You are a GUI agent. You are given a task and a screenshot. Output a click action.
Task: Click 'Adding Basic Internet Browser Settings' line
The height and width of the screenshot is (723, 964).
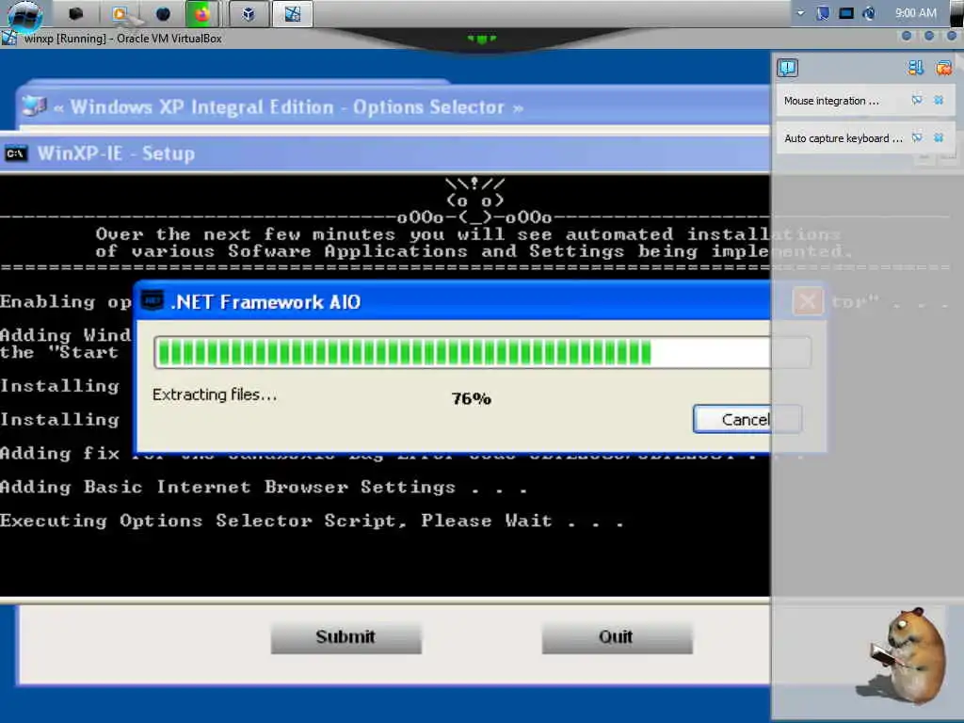click(x=264, y=488)
